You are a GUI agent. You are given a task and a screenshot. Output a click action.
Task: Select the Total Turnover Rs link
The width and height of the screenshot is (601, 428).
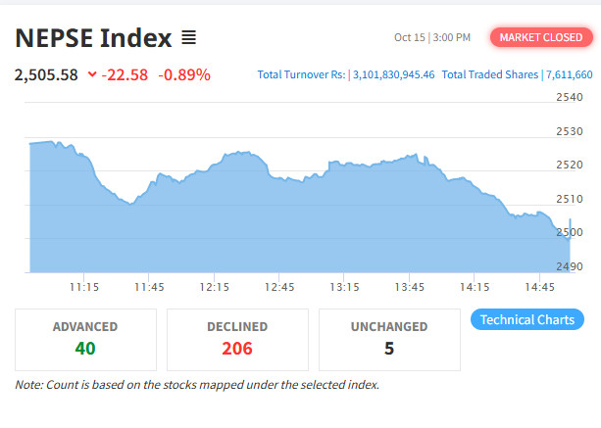tap(300, 74)
